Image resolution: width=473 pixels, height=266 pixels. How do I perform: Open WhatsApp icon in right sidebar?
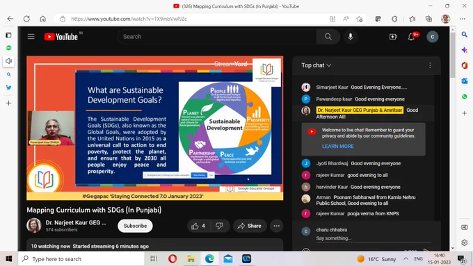click(464, 97)
